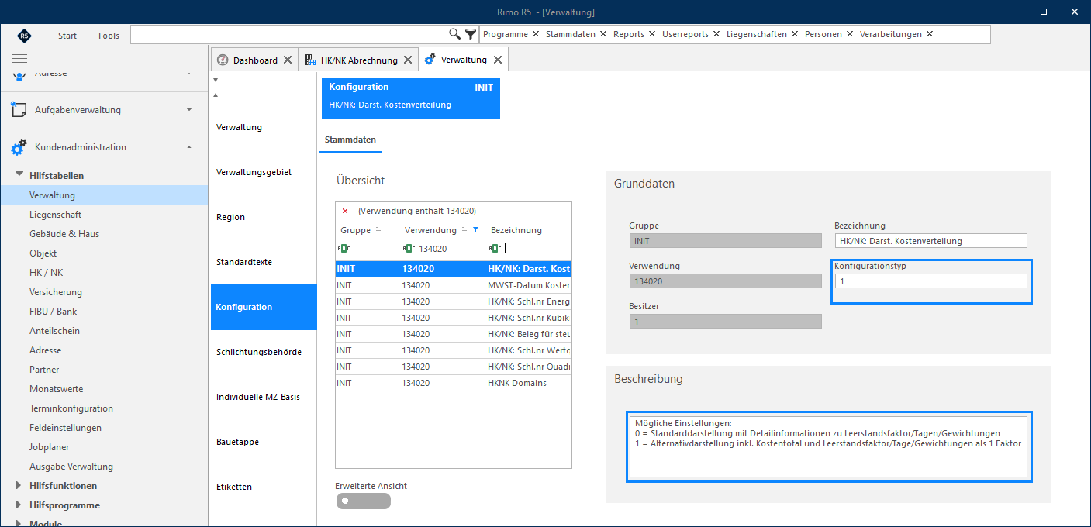
Task: Open the Start menu item
Action: coord(67,36)
